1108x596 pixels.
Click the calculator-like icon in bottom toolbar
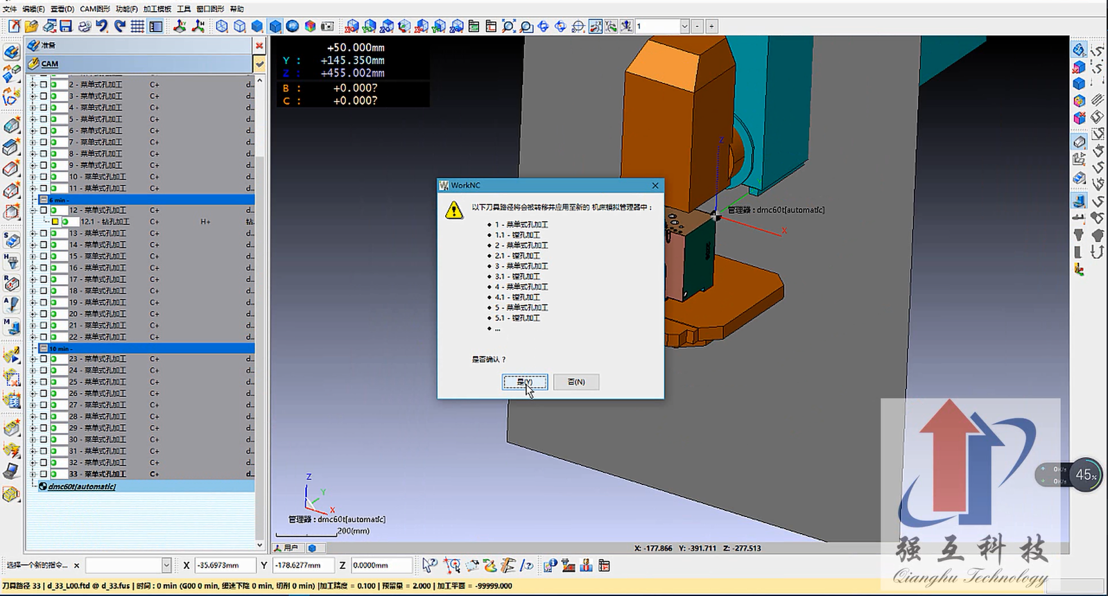pos(604,566)
